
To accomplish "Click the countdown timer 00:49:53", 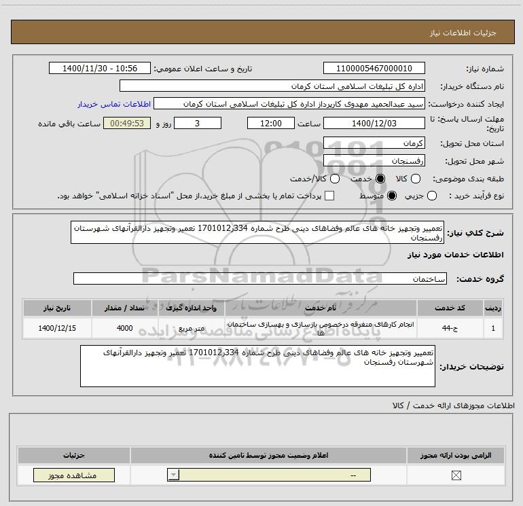I will [127, 123].
